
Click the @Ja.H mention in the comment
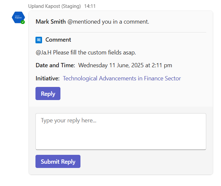click(x=44, y=52)
